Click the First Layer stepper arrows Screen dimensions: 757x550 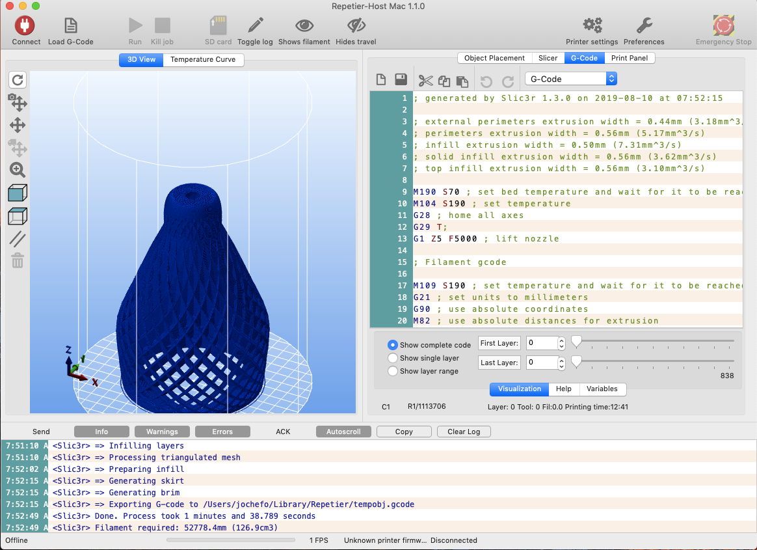coord(562,343)
